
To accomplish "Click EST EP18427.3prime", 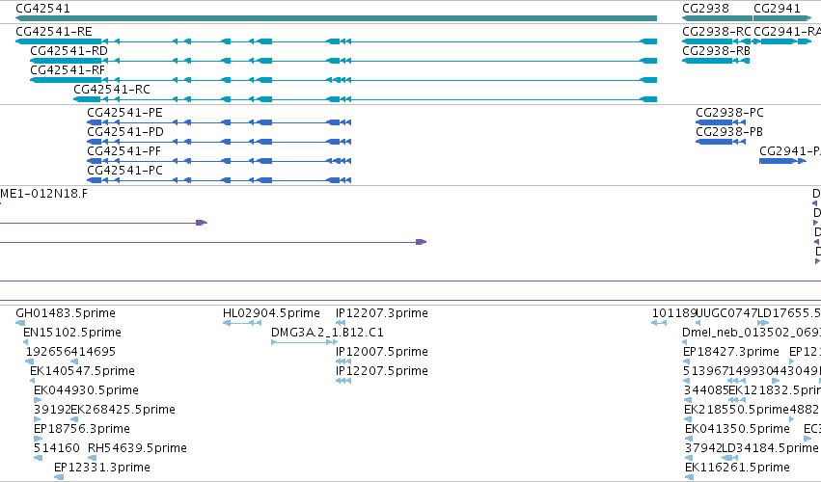I will tap(731, 352).
